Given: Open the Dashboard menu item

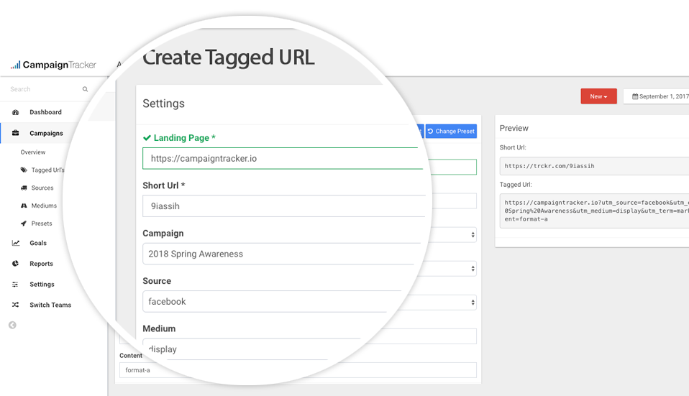Looking at the screenshot, I should pyautogui.click(x=46, y=112).
